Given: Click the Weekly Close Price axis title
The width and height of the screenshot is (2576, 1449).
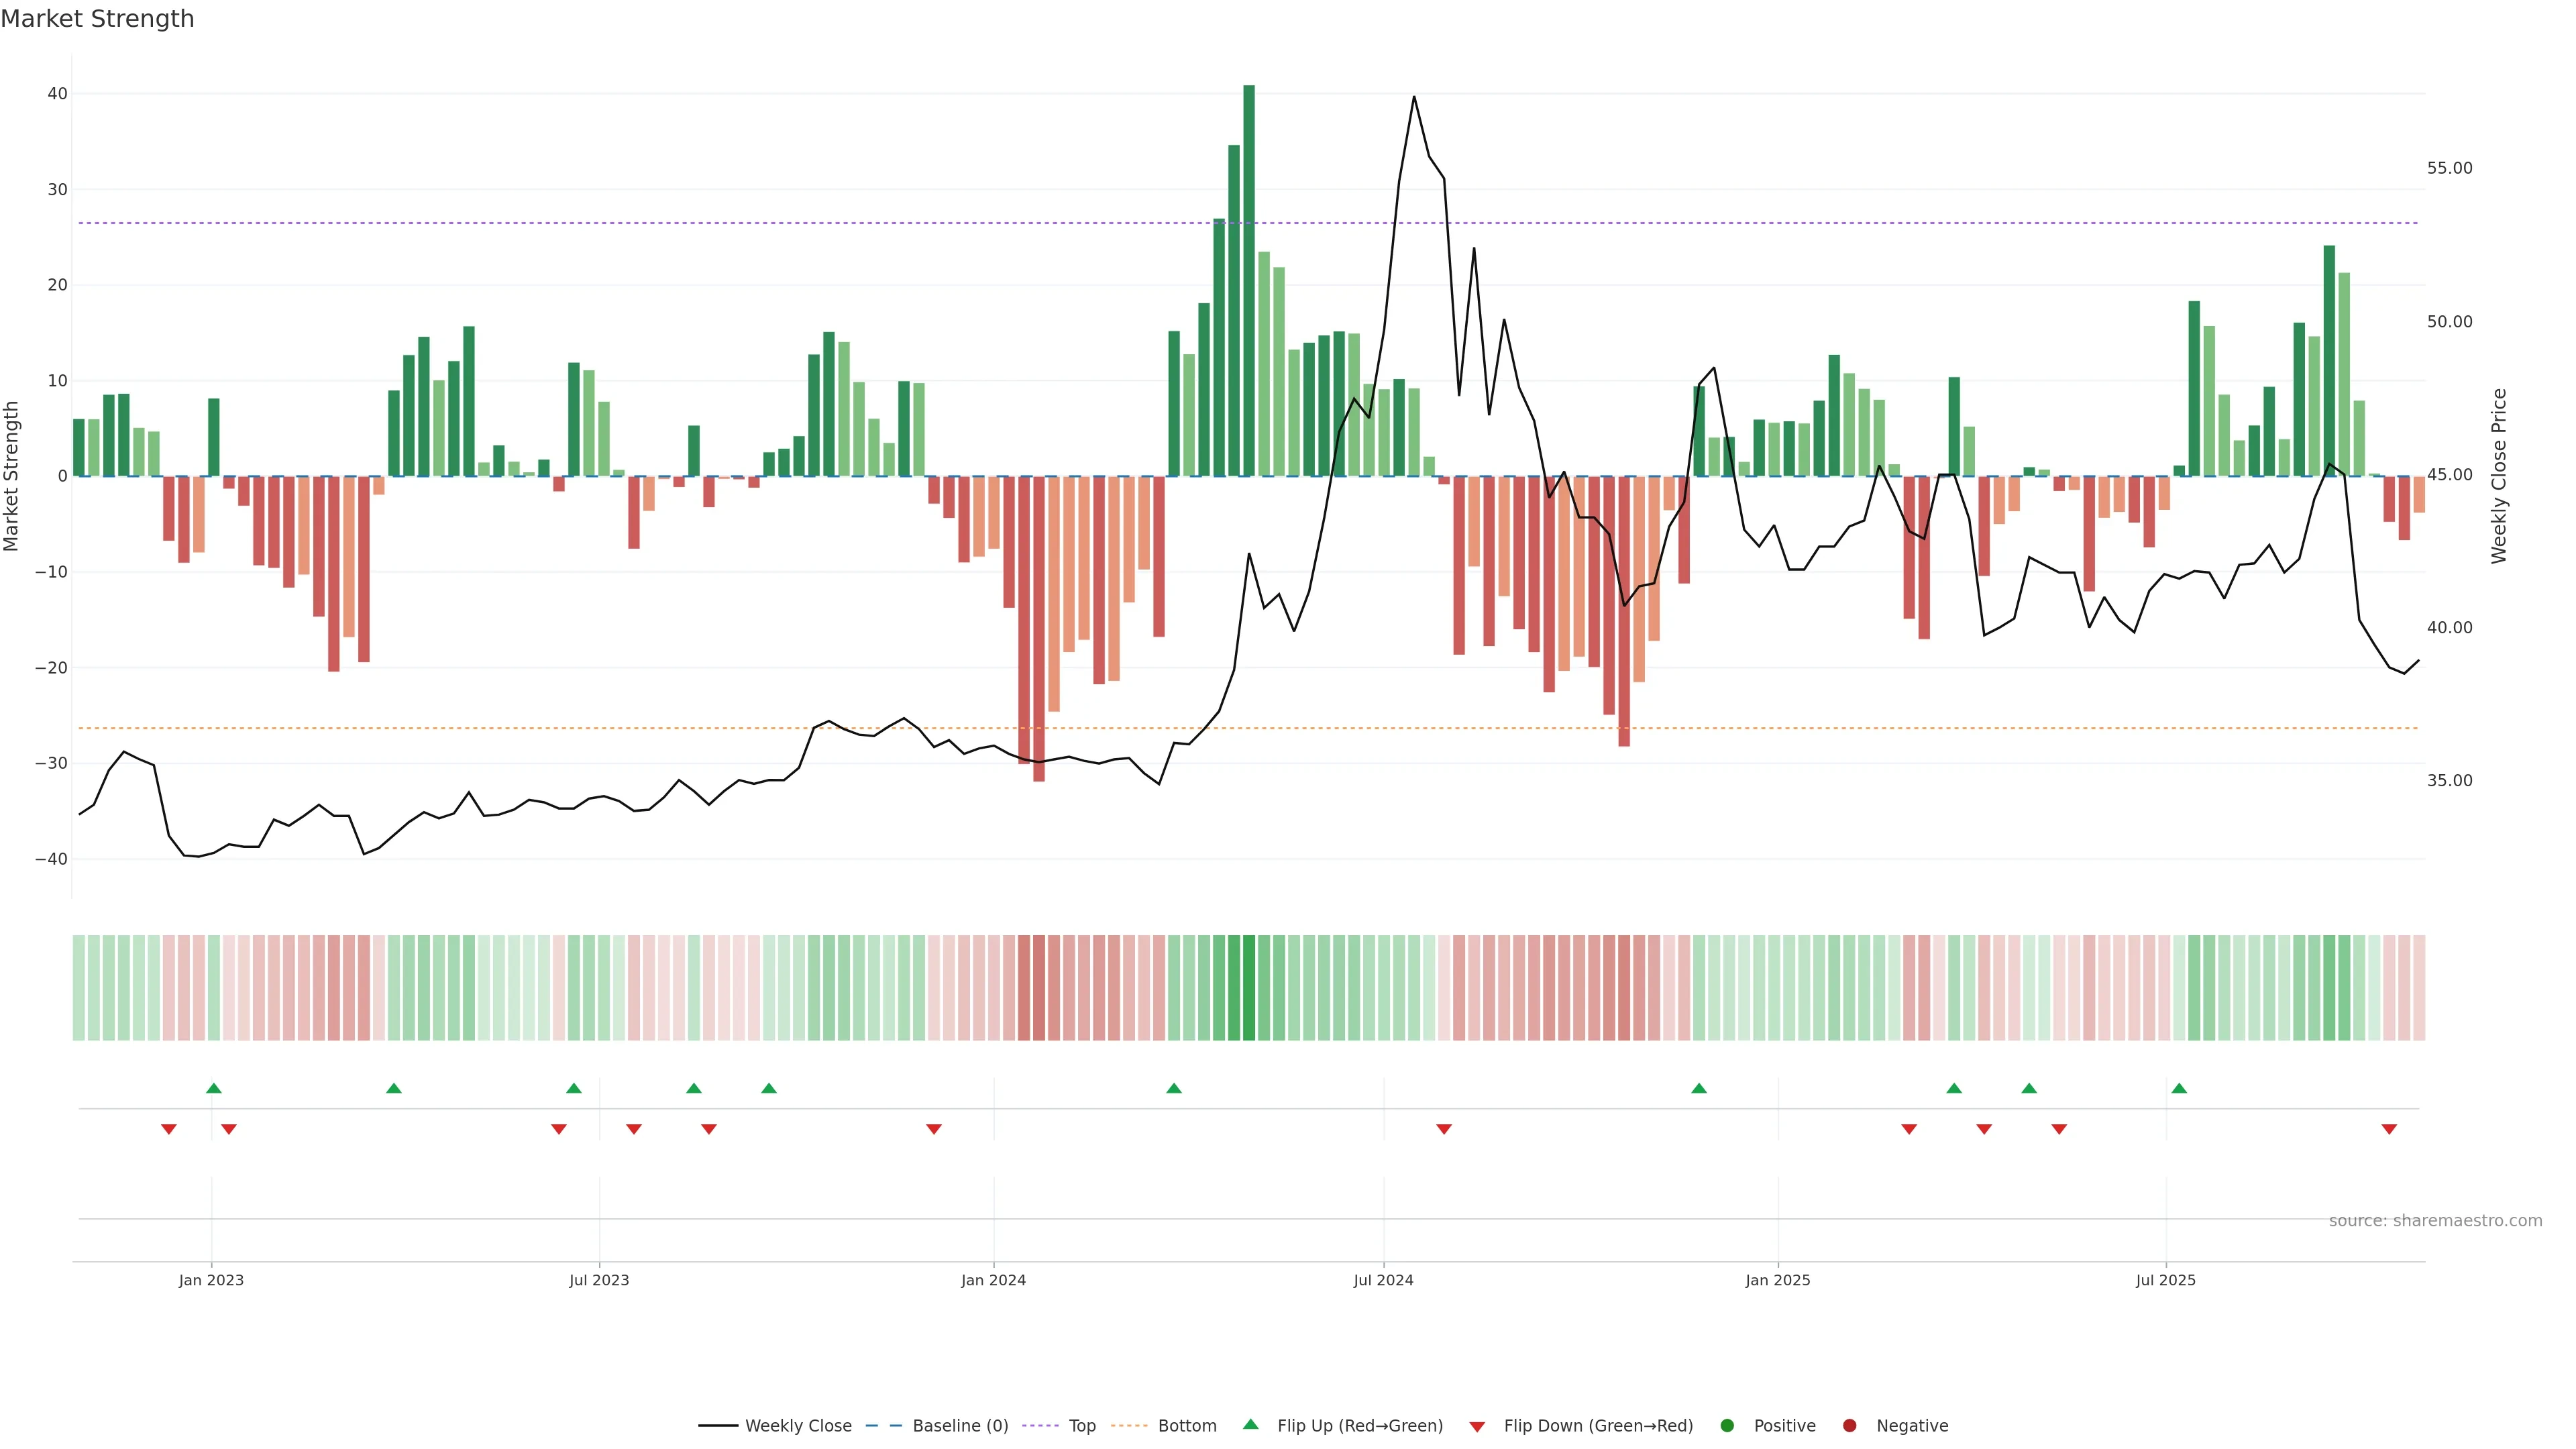Looking at the screenshot, I should (2499, 476).
